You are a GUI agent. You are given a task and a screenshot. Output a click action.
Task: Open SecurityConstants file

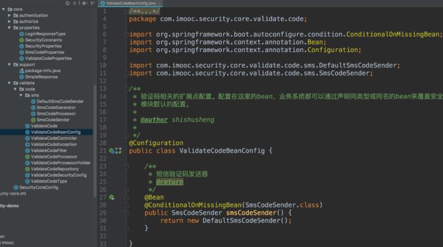click(41, 40)
